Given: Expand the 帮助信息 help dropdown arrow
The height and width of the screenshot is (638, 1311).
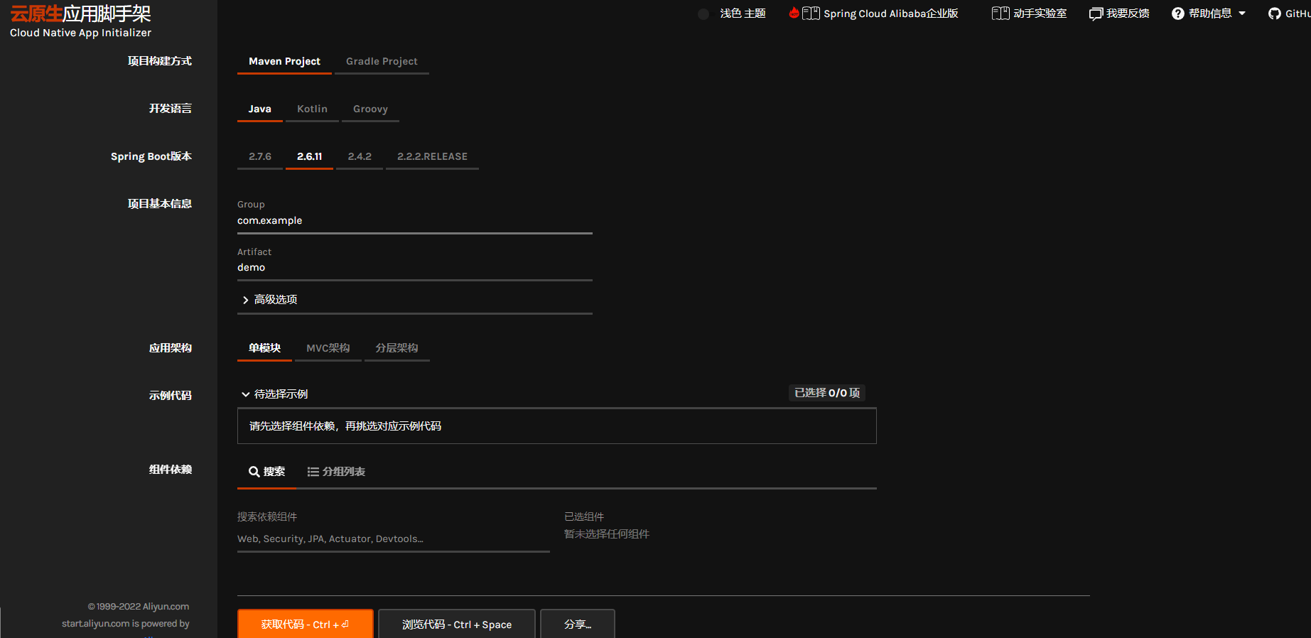Looking at the screenshot, I should click(1242, 13).
